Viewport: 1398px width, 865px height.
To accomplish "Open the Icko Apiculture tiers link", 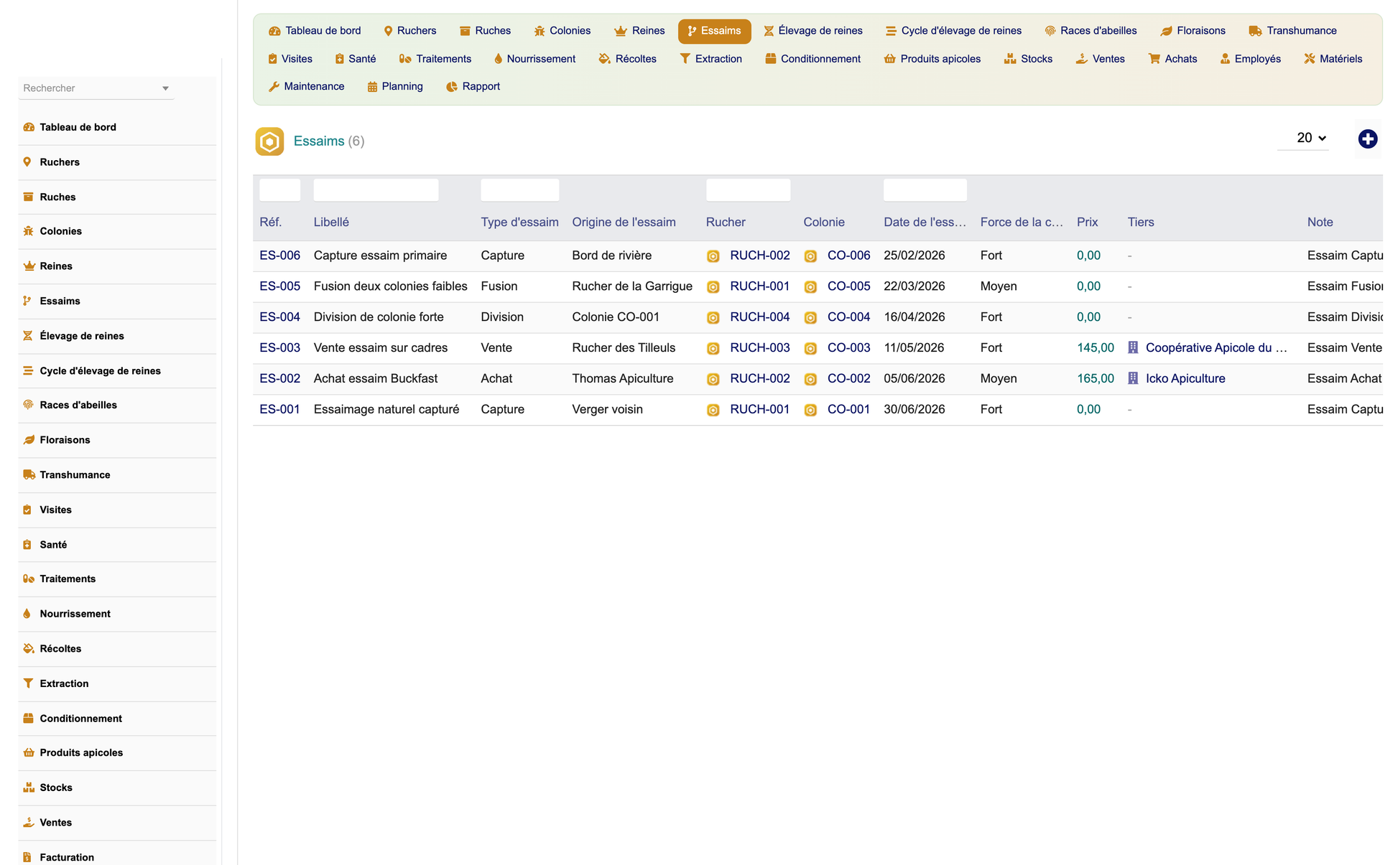I will point(1185,378).
